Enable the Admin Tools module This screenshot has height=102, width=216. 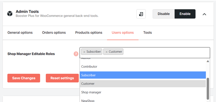click(185, 14)
